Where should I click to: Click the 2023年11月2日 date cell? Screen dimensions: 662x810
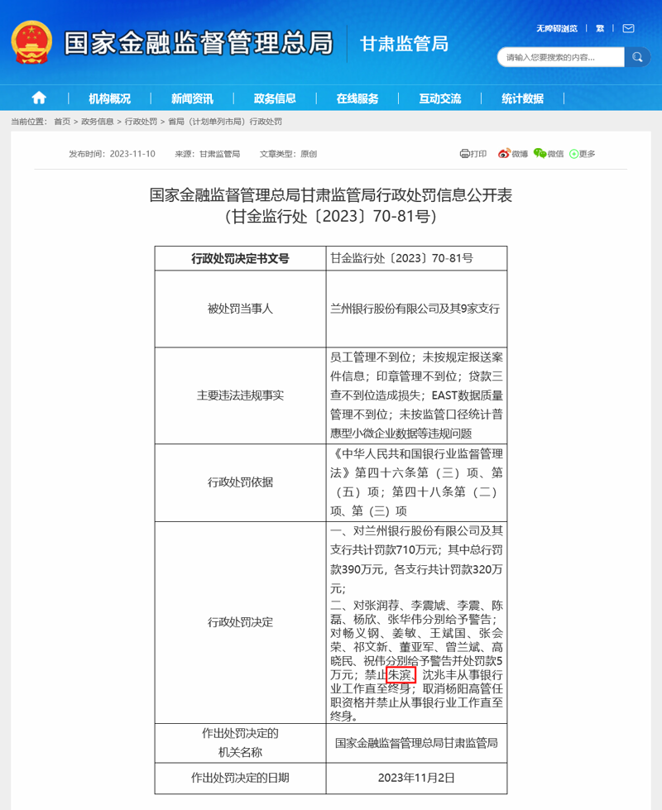click(416, 778)
